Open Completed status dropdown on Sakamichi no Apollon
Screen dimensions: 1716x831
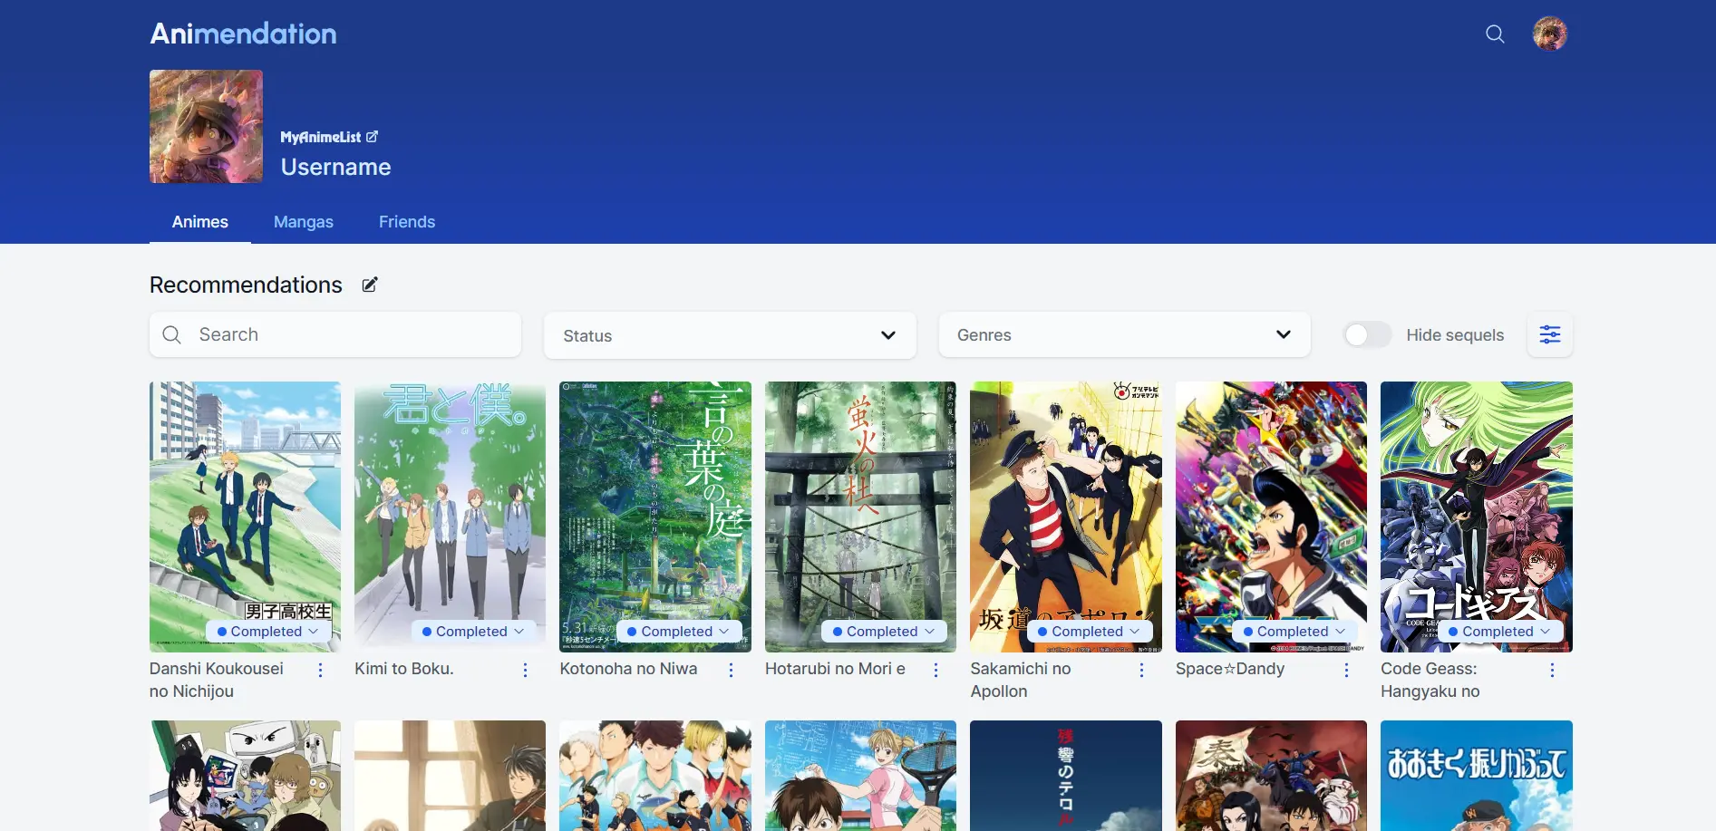point(1089,632)
